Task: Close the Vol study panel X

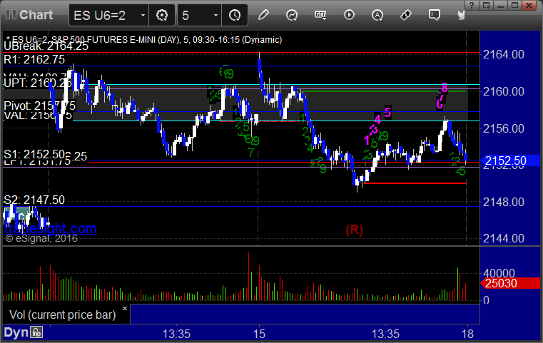Action: point(125,308)
